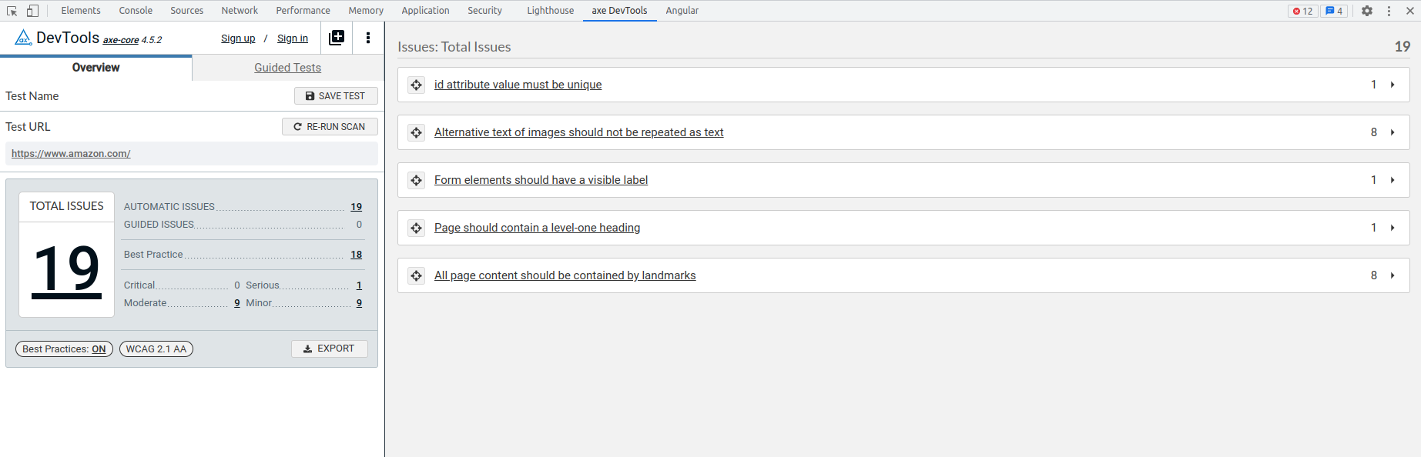Image resolution: width=1421 pixels, height=457 pixels.
Task: Switch to the Guided Tests tab
Action: 287,67
